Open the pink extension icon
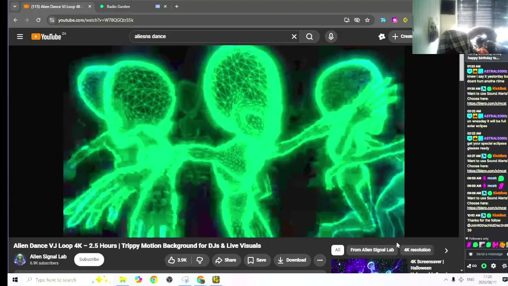The height and width of the screenshot is (286, 508). [x=394, y=20]
